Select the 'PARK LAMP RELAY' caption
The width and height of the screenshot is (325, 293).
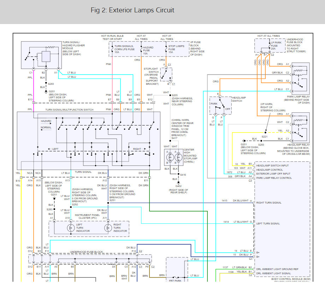(x=298, y=96)
